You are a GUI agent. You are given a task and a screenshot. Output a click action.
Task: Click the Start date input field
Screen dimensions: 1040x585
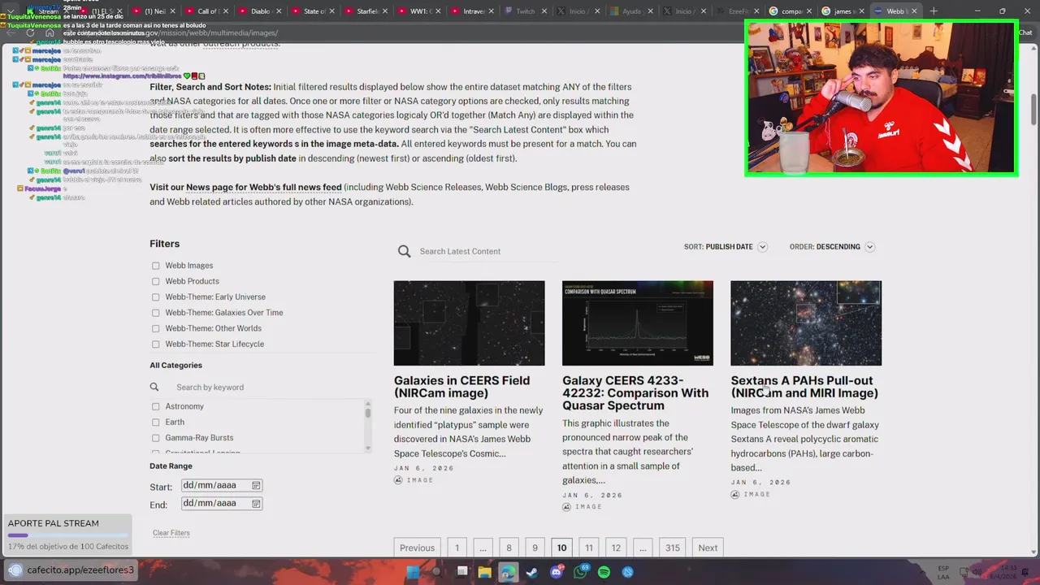(x=221, y=486)
